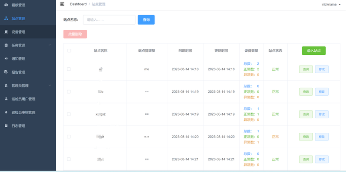The image size is (346, 172).
Task: Click creation time 2023-08-14 14:18 cell
Action: [x=185, y=69]
